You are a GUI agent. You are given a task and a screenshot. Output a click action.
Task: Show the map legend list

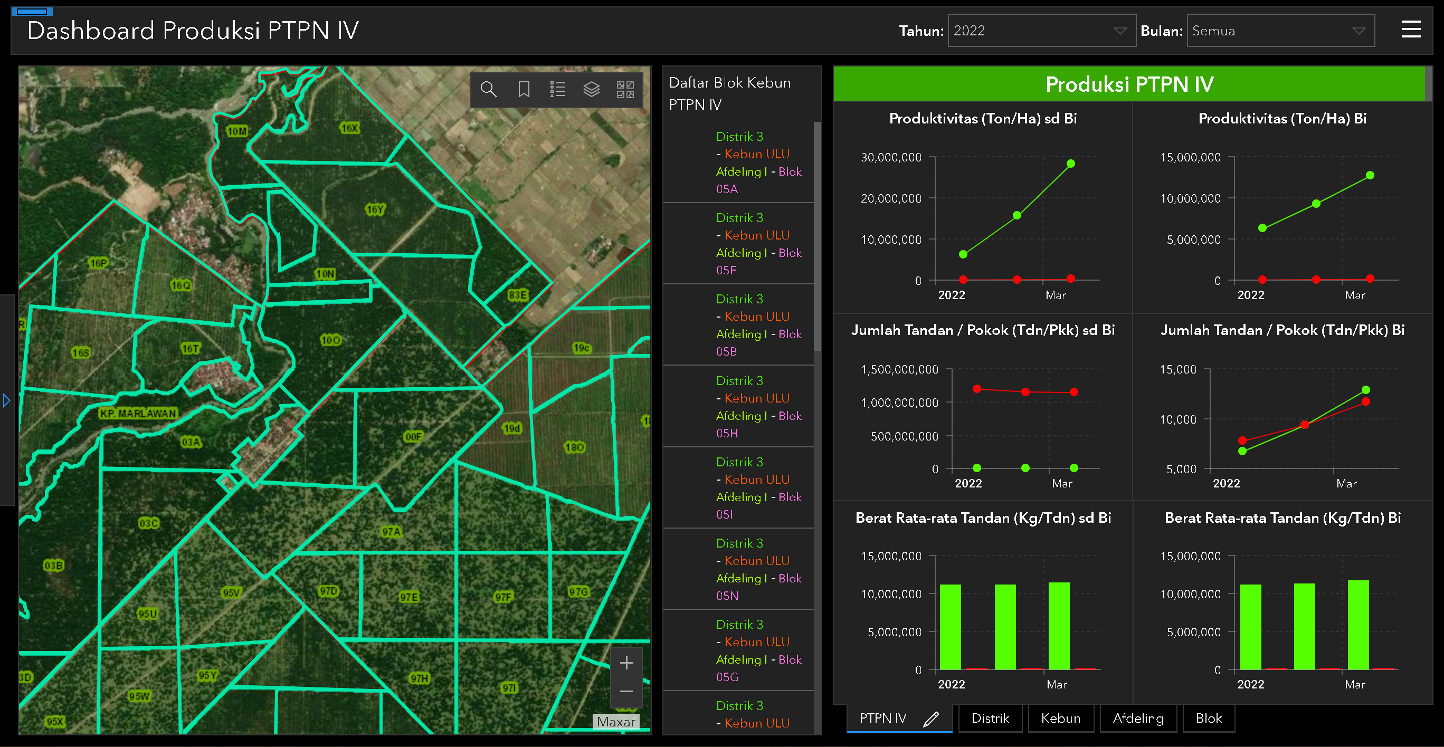[x=557, y=89]
